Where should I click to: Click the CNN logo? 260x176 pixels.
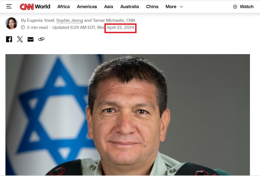tap(27, 7)
